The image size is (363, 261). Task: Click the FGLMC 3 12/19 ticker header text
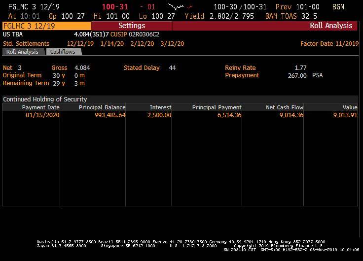[34, 7]
